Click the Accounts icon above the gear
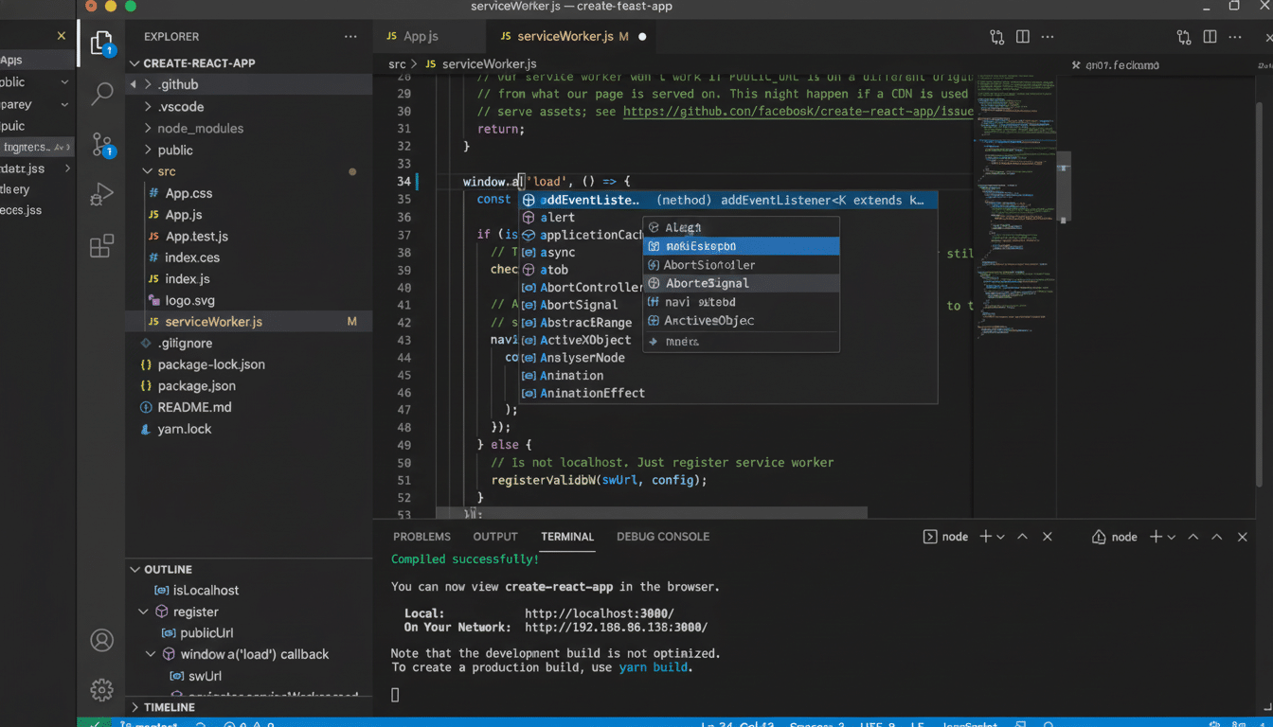This screenshot has width=1273, height=727. click(101, 640)
